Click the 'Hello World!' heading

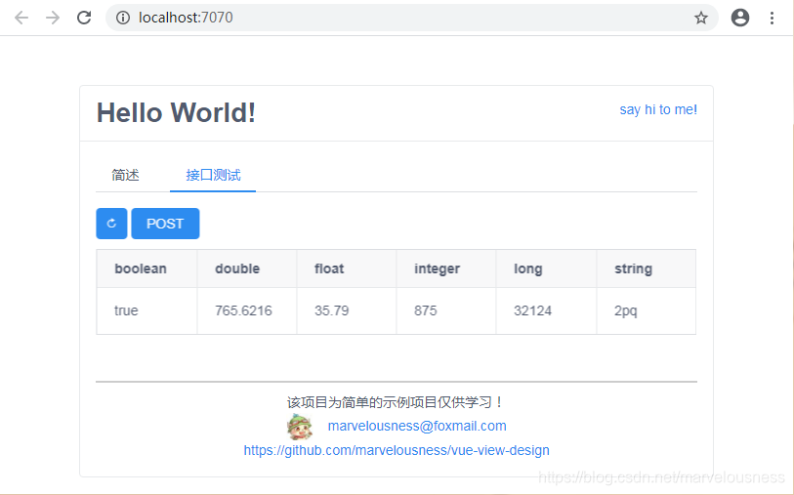click(176, 113)
